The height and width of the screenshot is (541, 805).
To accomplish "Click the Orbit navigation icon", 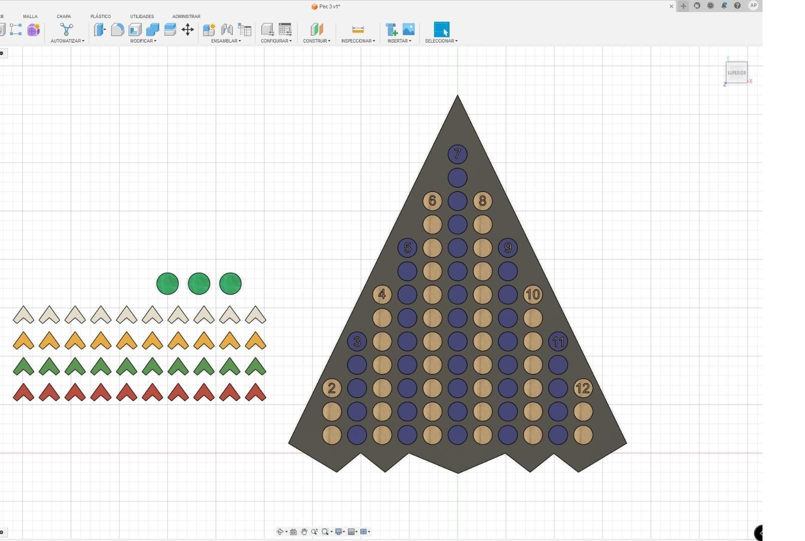I will 280,532.
